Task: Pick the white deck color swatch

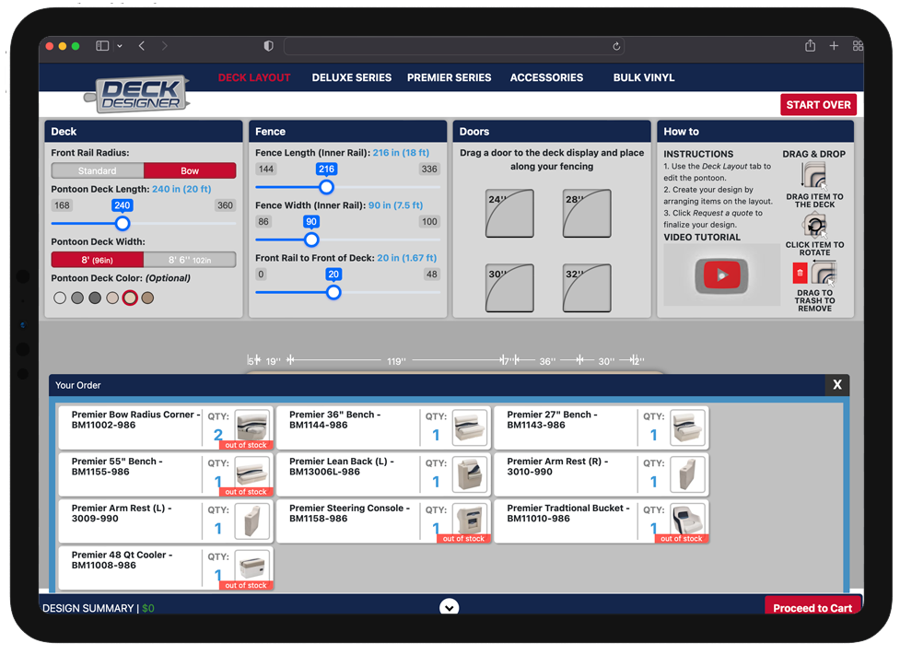Action: (x=60, y=298)
